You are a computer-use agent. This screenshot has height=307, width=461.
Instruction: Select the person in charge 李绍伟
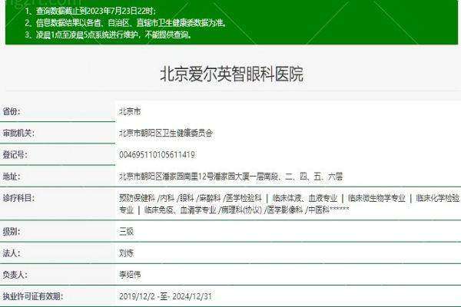click(130, 275)
